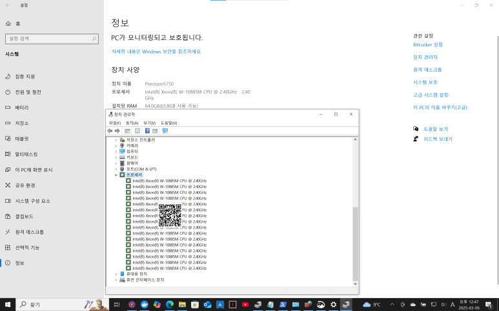Screen dimensions: 499x311
Task: Expand the 포트(COM & LPT) node chevron
Action: 116,169
